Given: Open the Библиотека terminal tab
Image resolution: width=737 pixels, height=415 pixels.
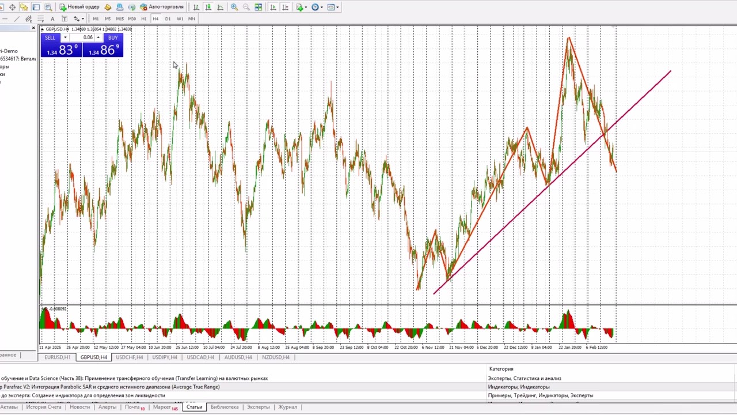Looking at the screenshot, I should pyautogui.click(x=224, y=407).
